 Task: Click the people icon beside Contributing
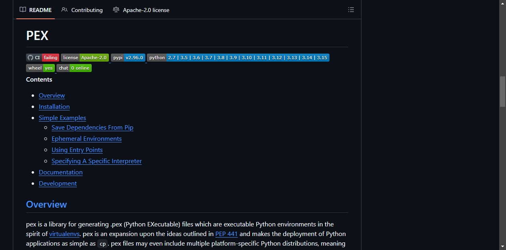click(x=64, y=10)
